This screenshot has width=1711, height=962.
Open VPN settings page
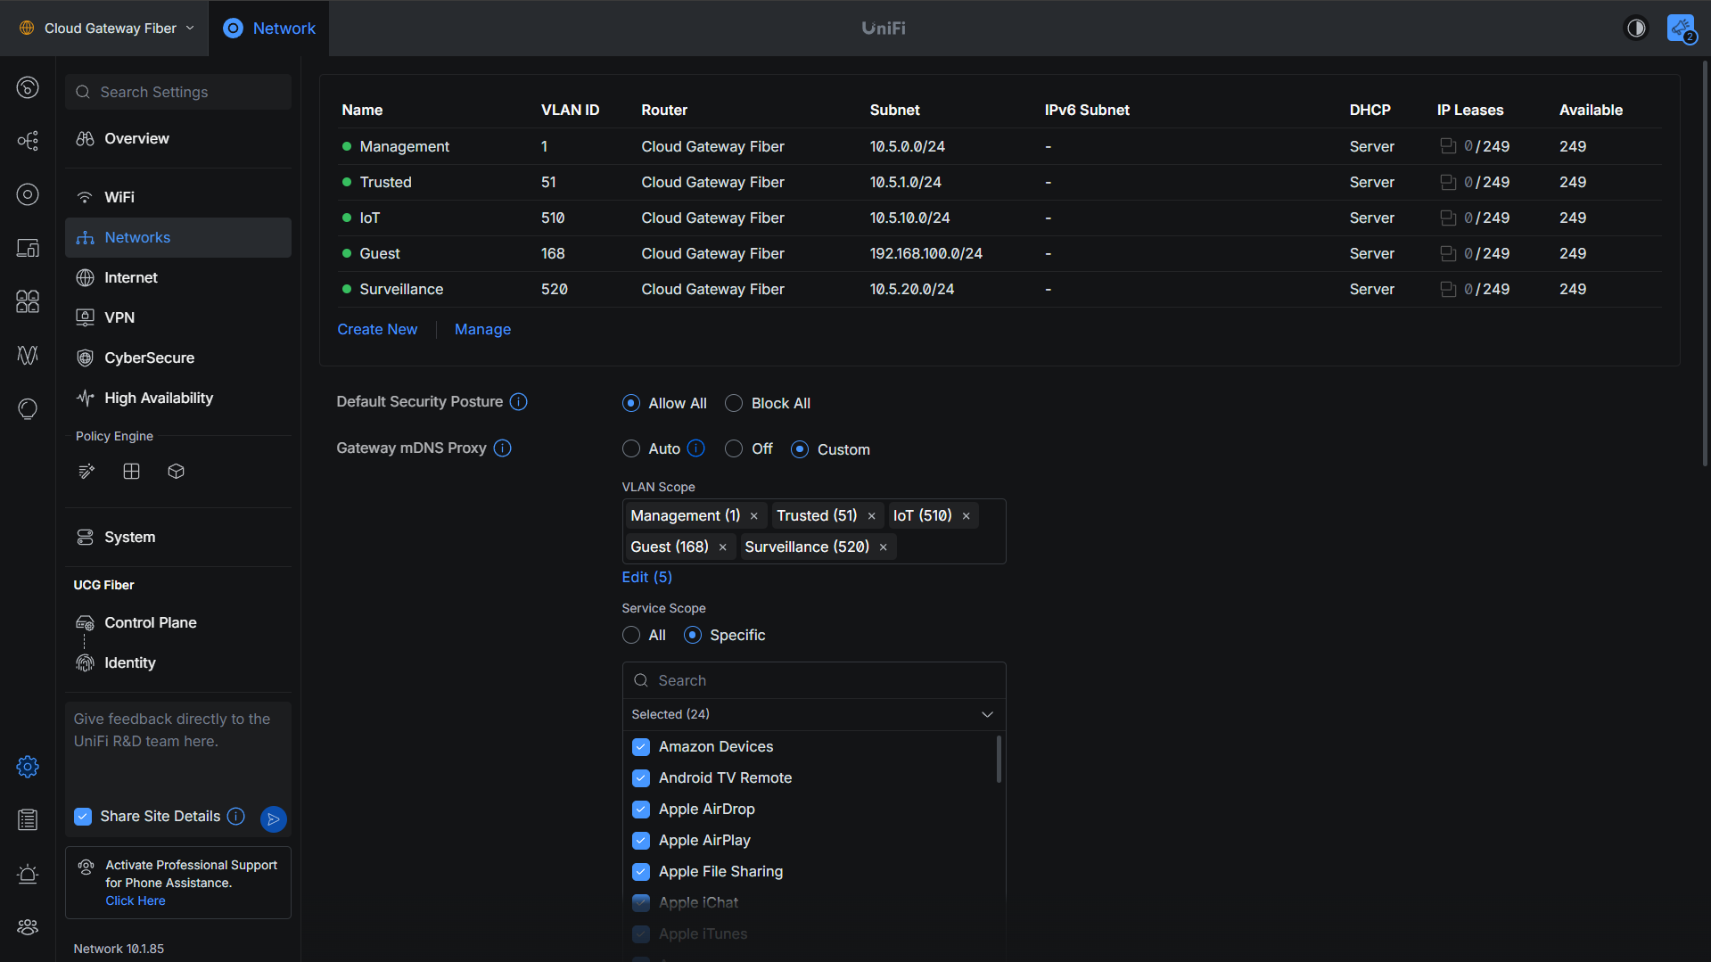[x=178, y=317]
